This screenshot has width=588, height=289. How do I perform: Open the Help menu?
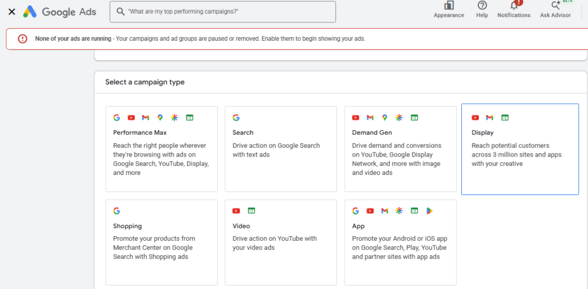point(482,10)
